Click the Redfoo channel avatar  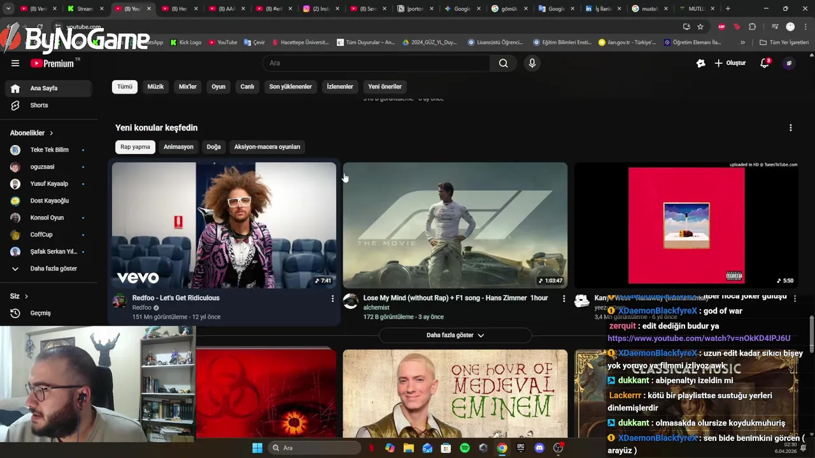click(120, 301)
